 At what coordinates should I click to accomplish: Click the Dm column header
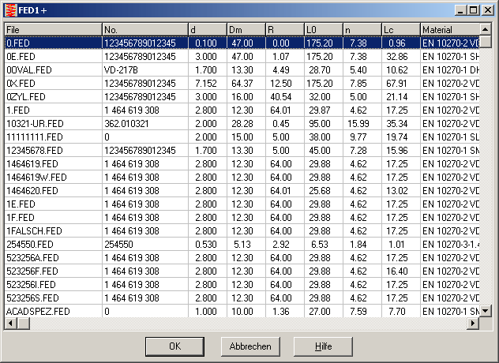coord(245,29)
